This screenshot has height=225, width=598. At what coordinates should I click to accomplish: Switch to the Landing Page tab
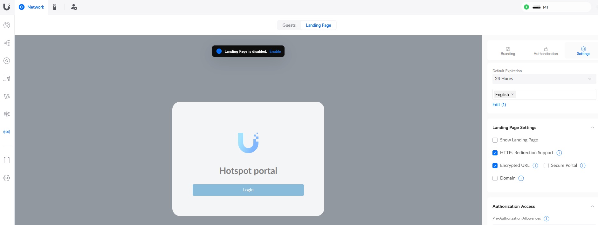(x=318, y=25)
